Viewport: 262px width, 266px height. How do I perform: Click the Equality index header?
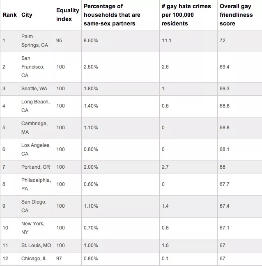click(x=68, y=15)
